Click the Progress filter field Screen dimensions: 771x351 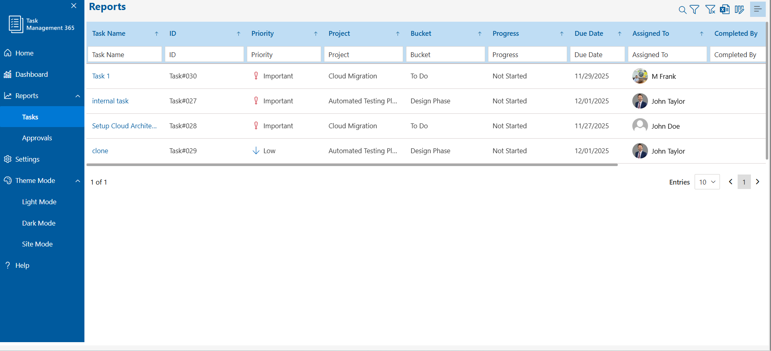pyautogui.click(x=527, y=54)
